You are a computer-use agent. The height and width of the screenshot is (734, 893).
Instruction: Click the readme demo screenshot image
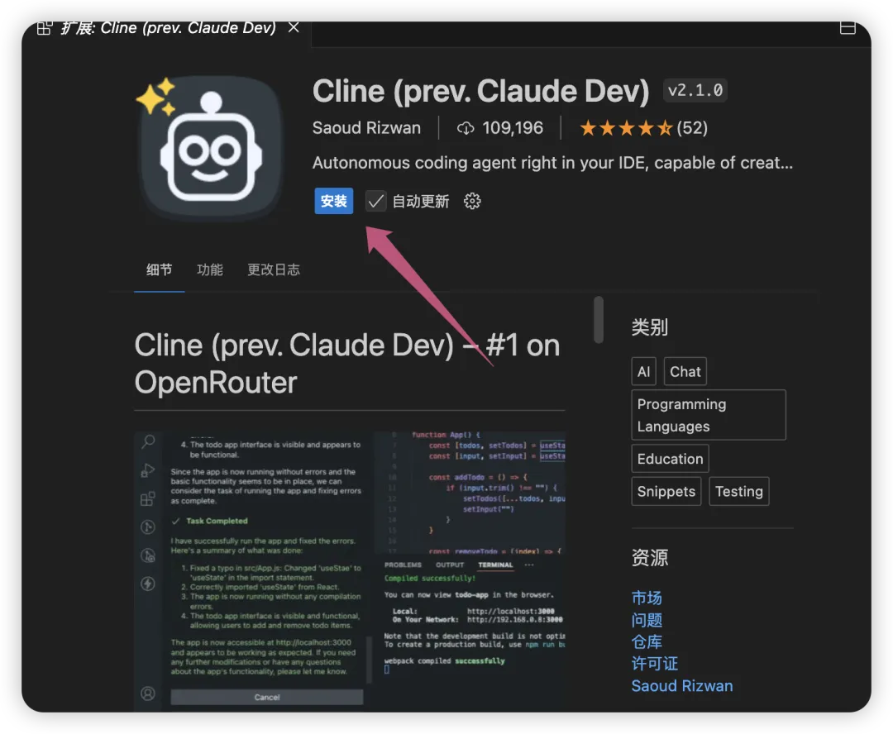[x=351, y=571]
